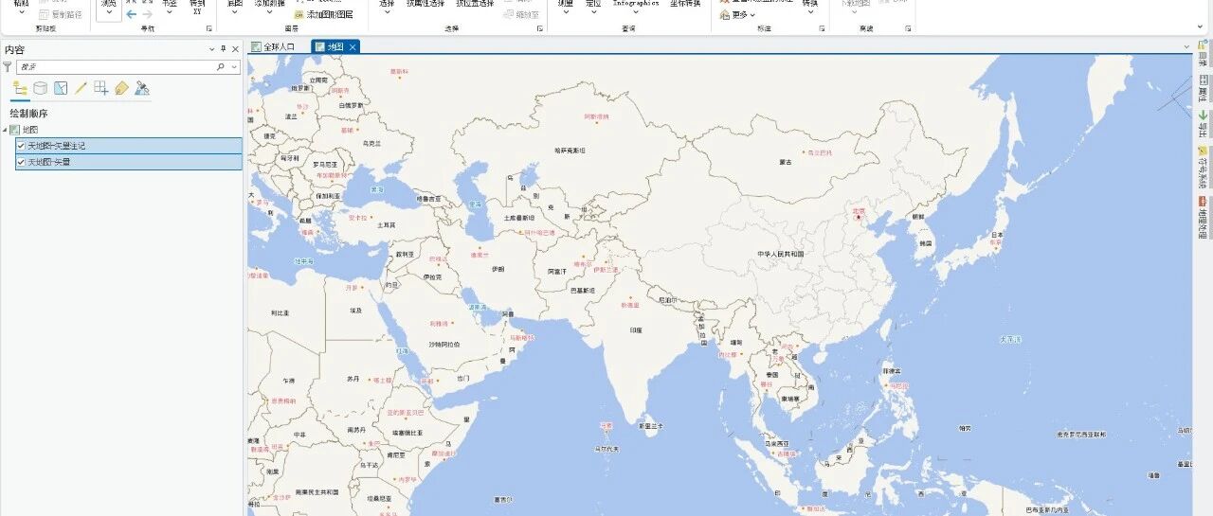The width and height of the screenshot is (1213, 516).
Task: Switch to List By Data Source icon
Action: click(40, 88)
